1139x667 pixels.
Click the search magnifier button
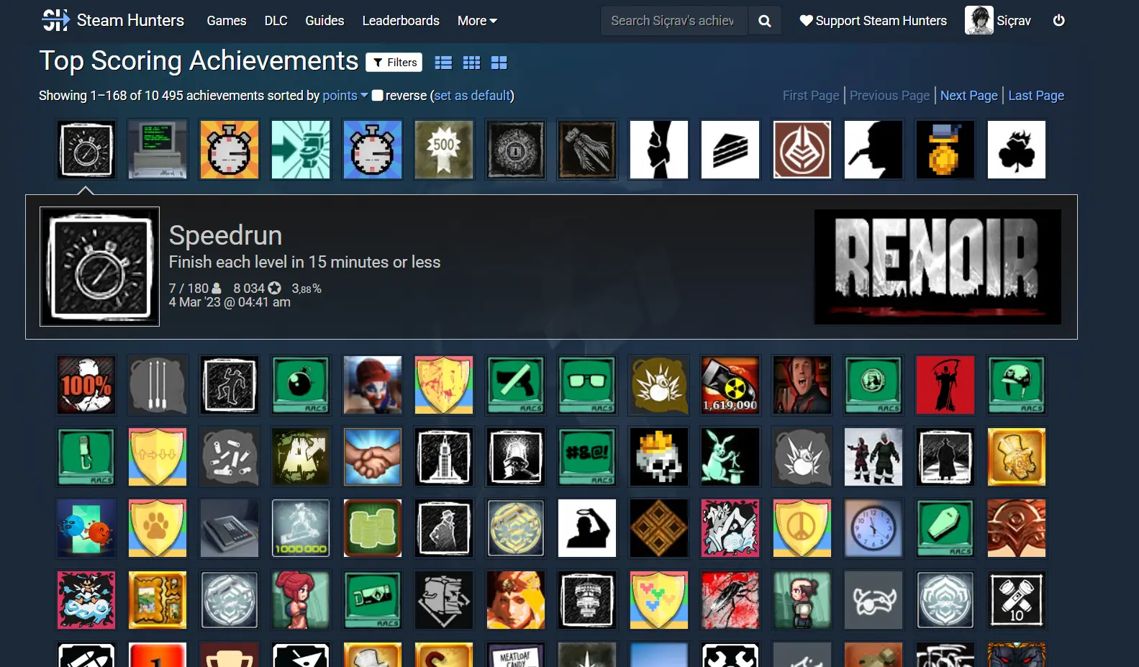click(764, 21)
